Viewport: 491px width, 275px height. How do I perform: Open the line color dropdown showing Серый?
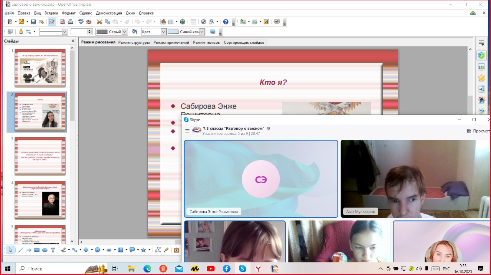pyautogui.click(x=124, y=32)
